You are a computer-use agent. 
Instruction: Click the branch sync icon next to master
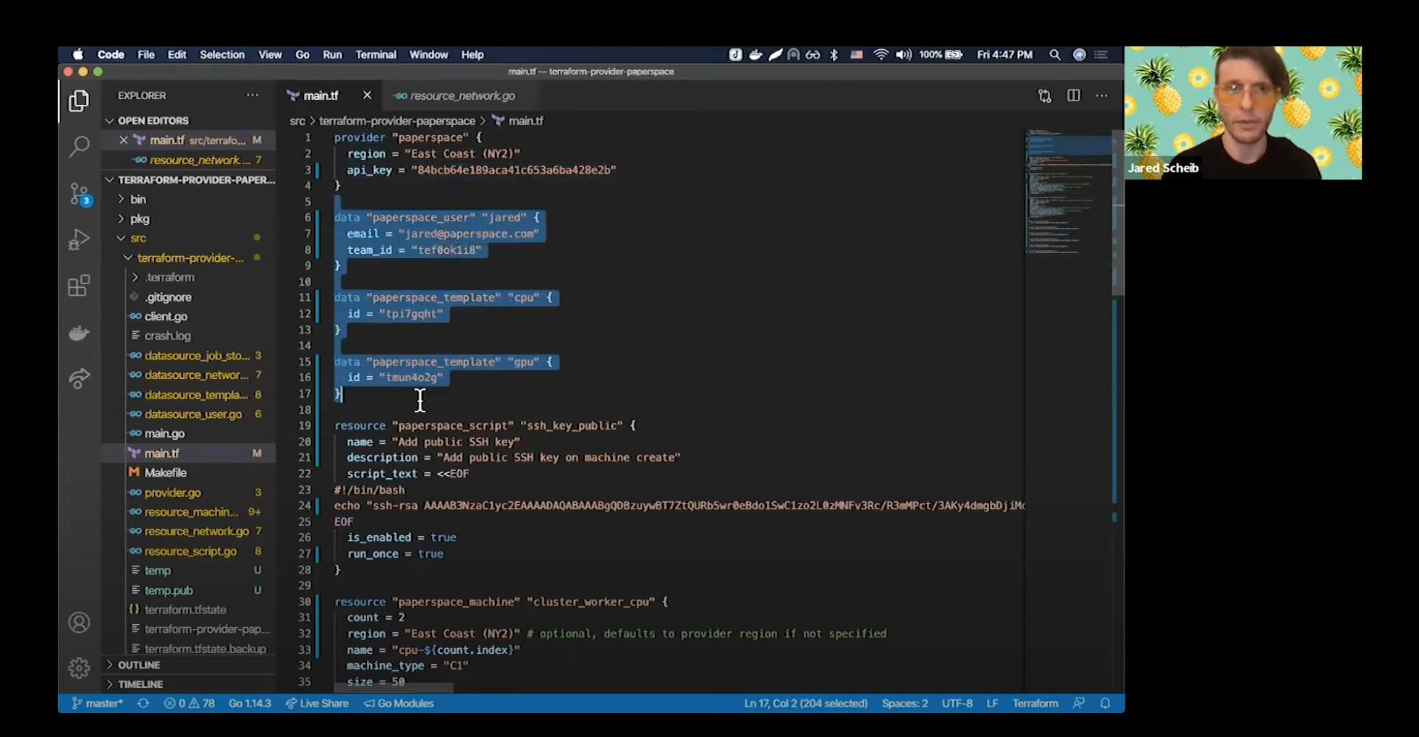[x=142, y=702]
